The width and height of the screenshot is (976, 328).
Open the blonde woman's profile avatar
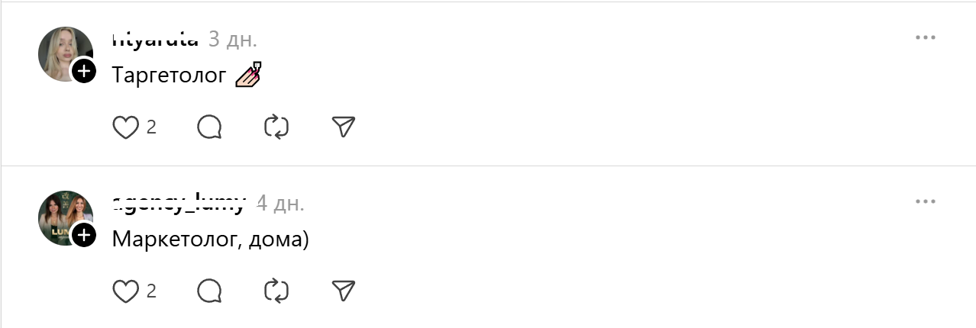tap(63, 52)
